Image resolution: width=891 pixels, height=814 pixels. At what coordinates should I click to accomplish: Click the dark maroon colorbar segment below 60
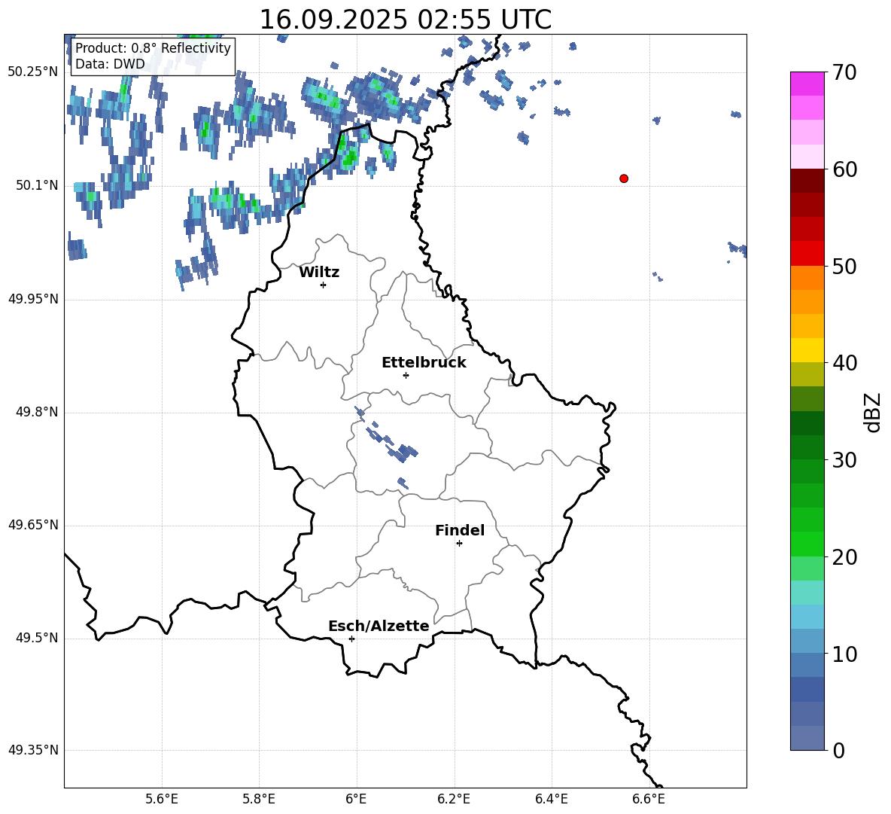click(807, 181)
